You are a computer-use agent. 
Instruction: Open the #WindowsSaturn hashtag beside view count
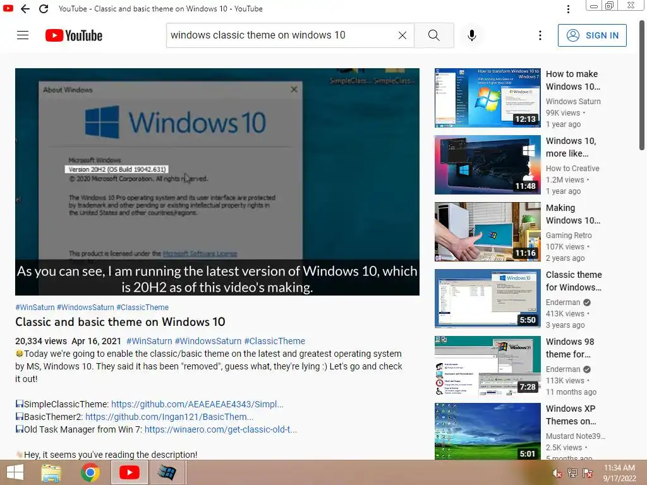tap(208, 341)
